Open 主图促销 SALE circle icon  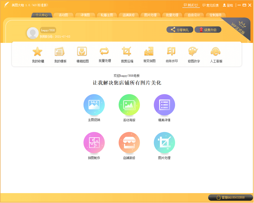pos(94,105)
